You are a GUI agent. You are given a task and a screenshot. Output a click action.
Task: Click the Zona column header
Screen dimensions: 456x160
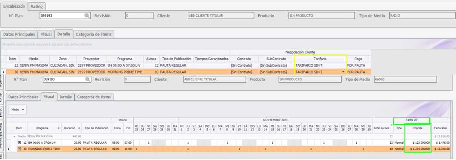pos(63,59)
